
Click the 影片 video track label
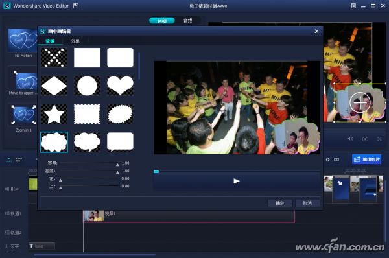click(x=12, y=189)
